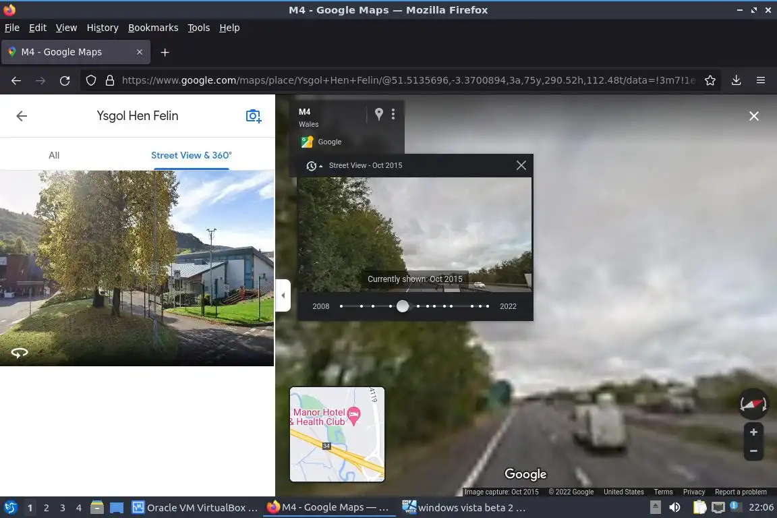Click the compass control
The height and width of the screenshot is (518, 777).
pos(753,404)
